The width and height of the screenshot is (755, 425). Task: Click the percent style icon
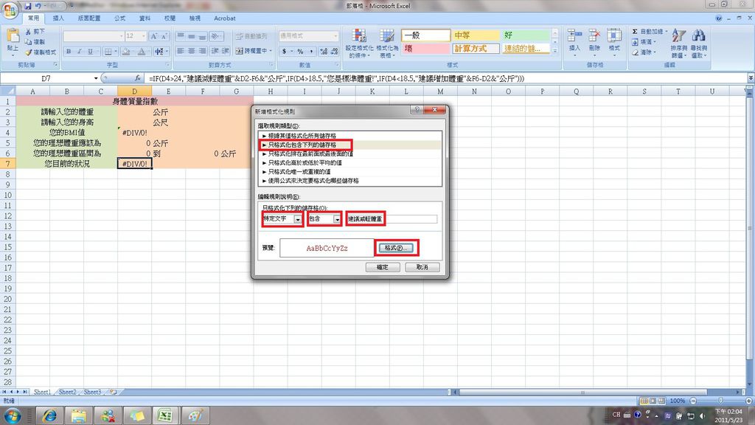(300, 51)
